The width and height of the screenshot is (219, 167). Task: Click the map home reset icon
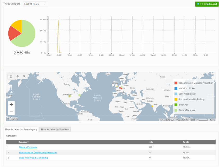(x=11, y=76)
